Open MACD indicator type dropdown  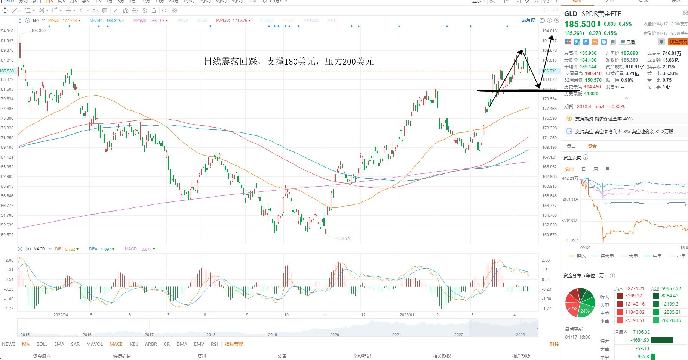[50, 249]
